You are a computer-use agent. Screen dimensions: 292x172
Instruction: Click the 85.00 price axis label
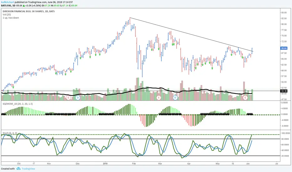(x=284, y=13)
